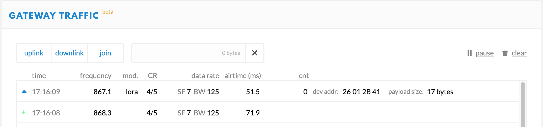The image size is (543, 127).
Task: Select the device address 26 01 2B 41
Action: pos(361,92)
